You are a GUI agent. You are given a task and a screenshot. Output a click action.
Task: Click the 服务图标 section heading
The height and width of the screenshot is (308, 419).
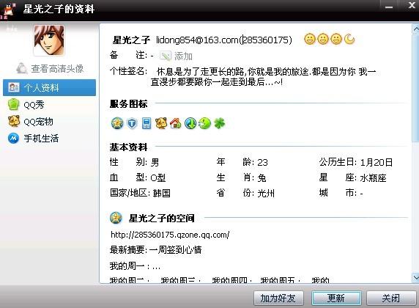coord(128,104)
